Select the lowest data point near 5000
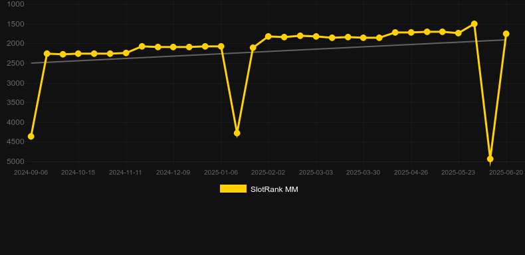Screen dimensions: 525x255 490,159
